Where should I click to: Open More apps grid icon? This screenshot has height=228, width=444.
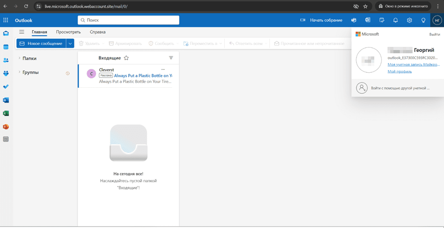[x=5, y=139]
